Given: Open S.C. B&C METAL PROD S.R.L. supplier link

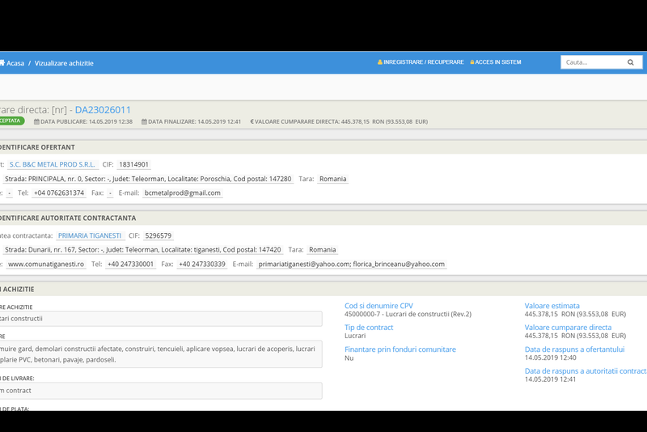Looking at the screenshot, I should [x=52, y=164].
